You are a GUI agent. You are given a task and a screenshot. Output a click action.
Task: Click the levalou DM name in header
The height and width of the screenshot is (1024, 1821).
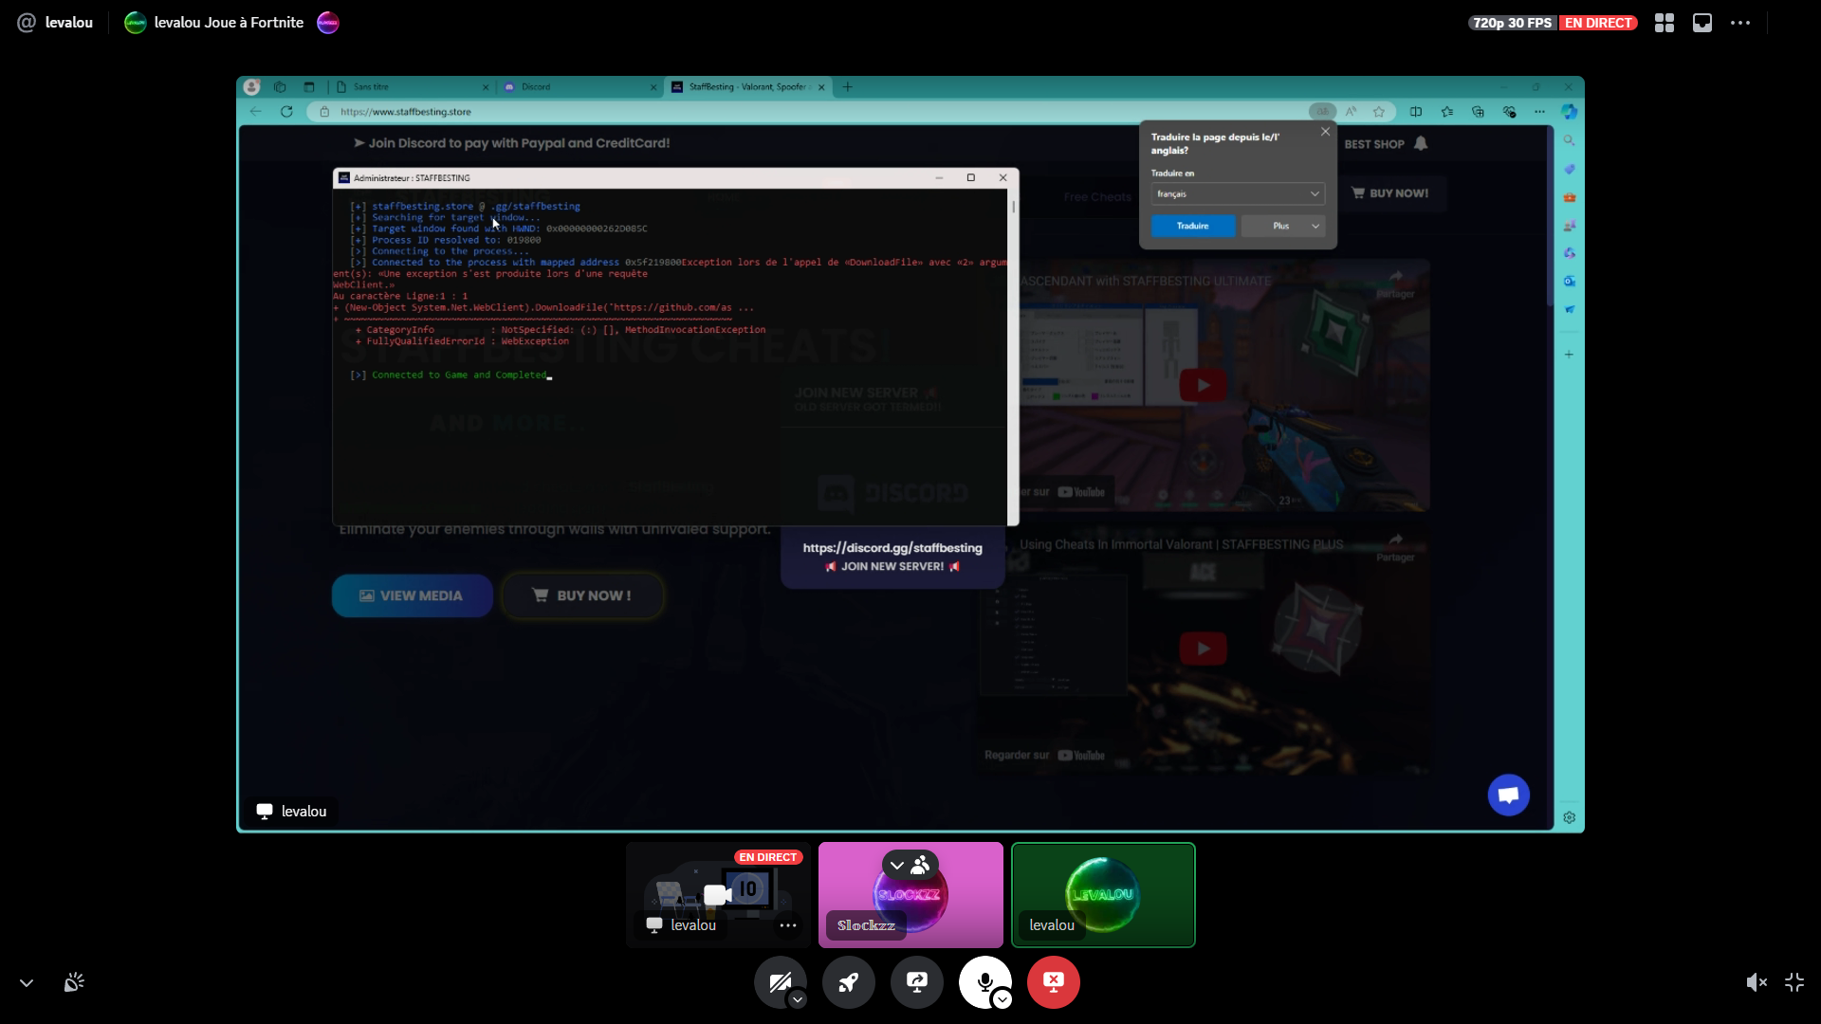pos(69,23)
